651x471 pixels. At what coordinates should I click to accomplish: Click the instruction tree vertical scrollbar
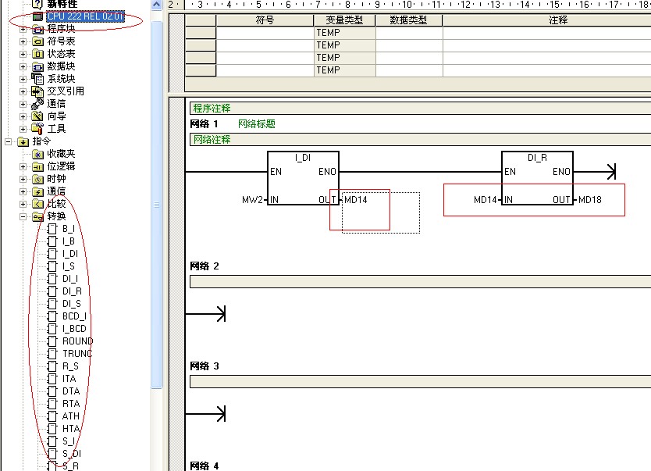[x=156, y=203]
